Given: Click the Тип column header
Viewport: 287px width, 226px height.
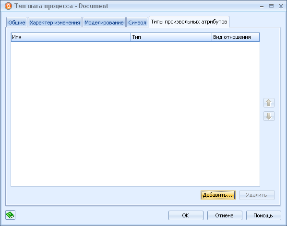Looking at the screenshot, I should 171,37.
